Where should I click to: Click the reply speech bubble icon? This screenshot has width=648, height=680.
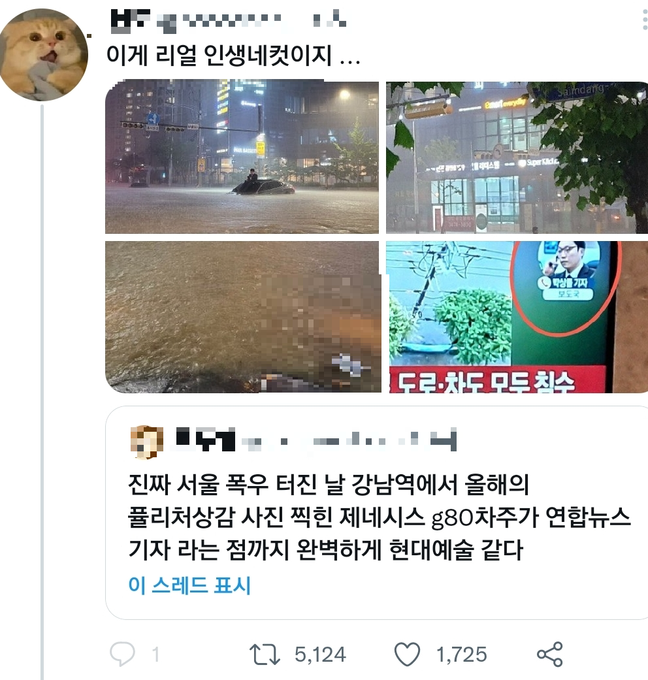pos(122,654)
